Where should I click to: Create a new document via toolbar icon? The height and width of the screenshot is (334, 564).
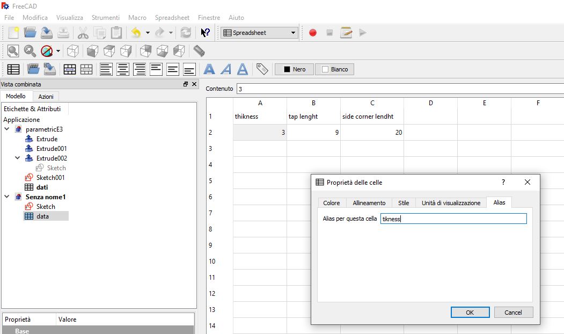(13, 33)
